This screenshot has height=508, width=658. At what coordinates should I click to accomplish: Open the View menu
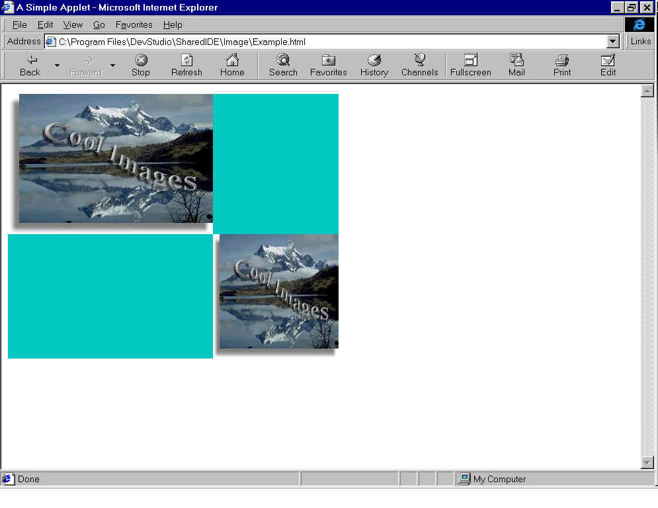click(73, 24)
